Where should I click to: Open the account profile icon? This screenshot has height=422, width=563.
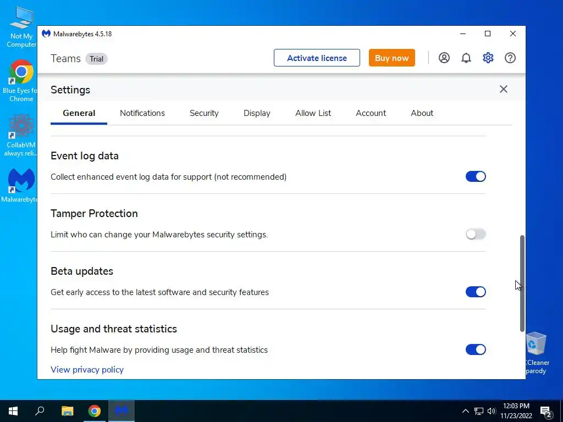[x=444, y=58]
